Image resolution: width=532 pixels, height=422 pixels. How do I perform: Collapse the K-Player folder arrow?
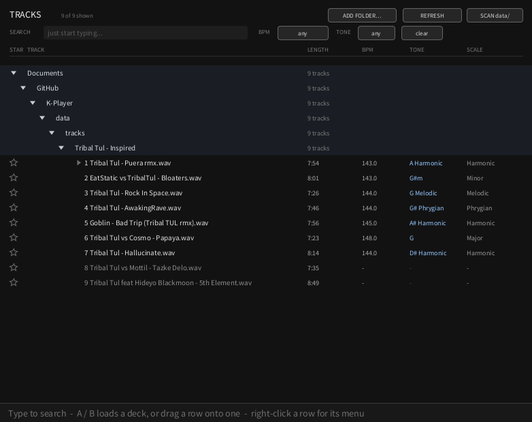click(33, 103)
